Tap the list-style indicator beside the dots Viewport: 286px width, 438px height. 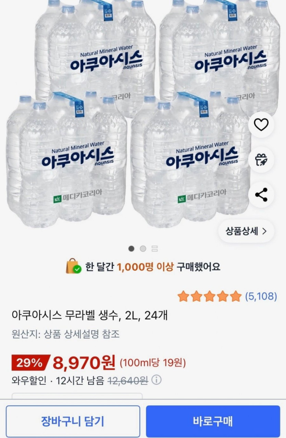point(154,249)
